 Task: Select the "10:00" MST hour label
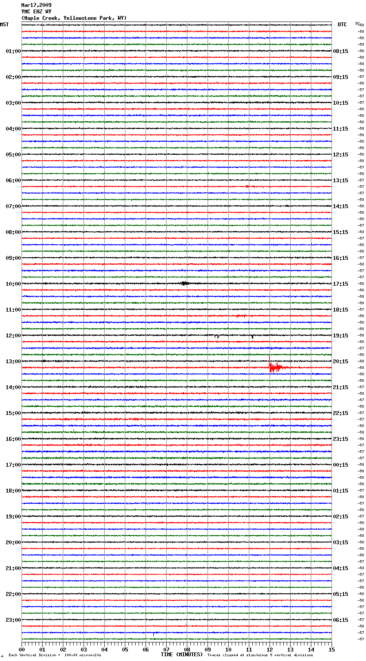coord(13,284)
